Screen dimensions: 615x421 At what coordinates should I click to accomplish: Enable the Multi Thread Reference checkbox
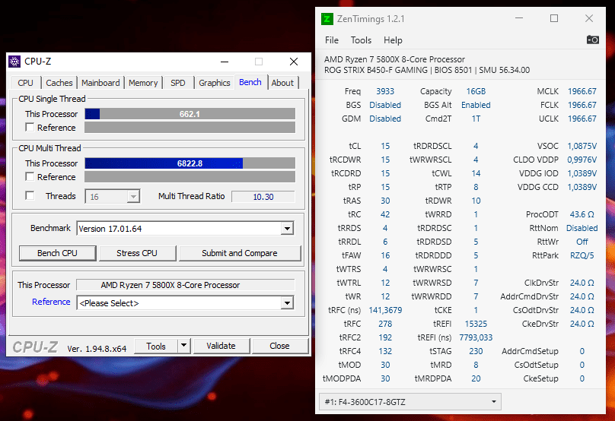point(30,176)
